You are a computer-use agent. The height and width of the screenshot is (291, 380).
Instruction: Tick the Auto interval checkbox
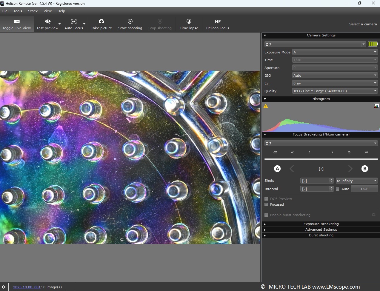pos(338,189)
